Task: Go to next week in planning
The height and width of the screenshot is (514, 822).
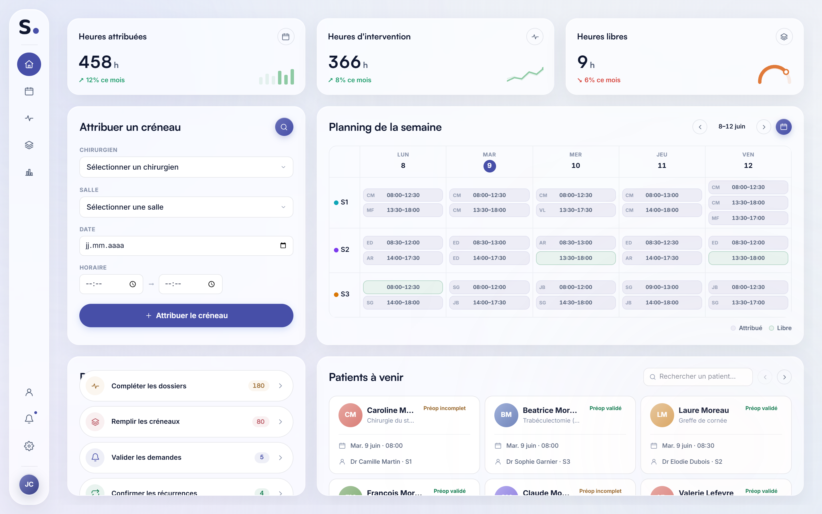Action: 763,127
